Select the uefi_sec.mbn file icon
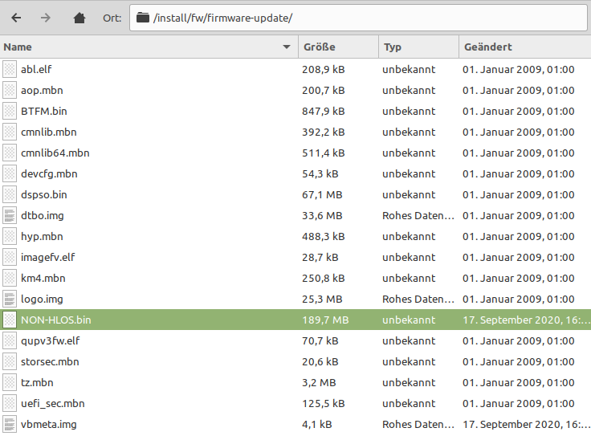The image size is (591, 436). pos(10,404)
